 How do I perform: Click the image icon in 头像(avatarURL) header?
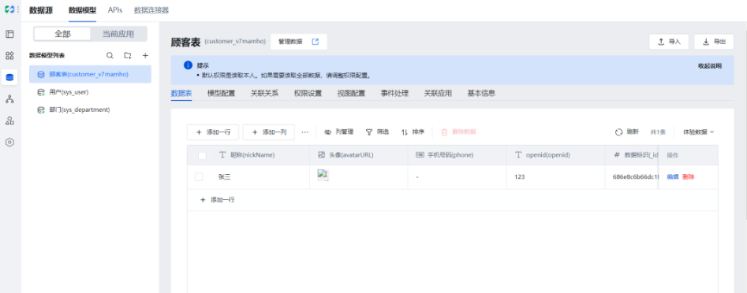coord(321,155)
